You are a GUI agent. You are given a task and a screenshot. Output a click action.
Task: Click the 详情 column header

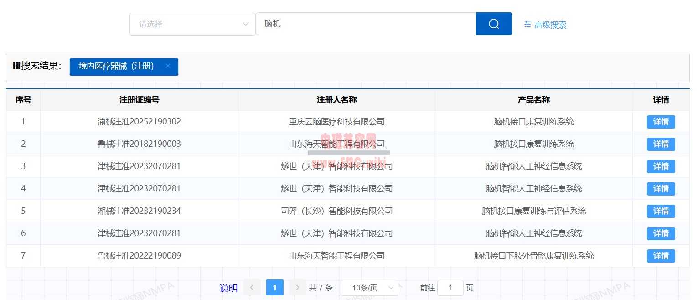pyautogui.click(x=661, y=100)
